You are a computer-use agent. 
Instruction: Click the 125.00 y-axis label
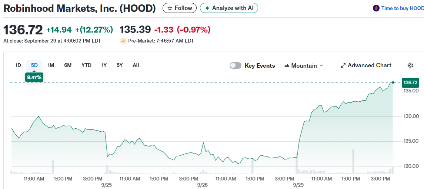click(x=410, y=141)
